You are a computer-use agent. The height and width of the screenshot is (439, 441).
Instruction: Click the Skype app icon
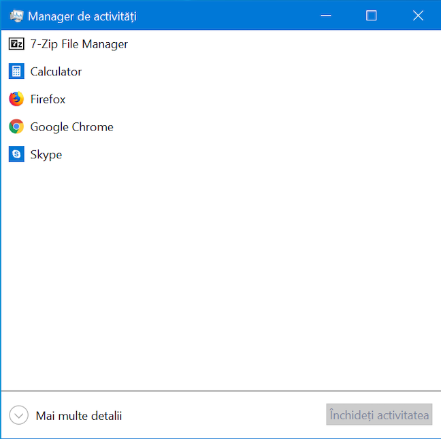tap(16, 154)
